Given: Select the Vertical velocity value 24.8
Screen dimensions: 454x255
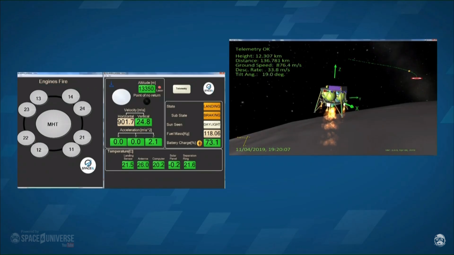Looking at the screenshot, I should click(x=144, y=122).
